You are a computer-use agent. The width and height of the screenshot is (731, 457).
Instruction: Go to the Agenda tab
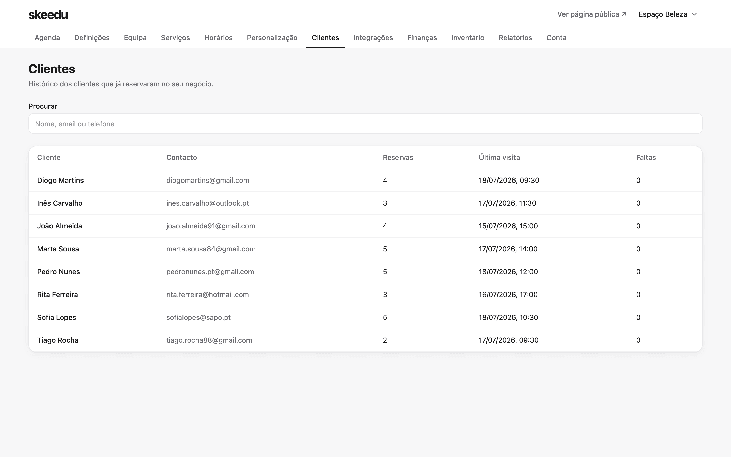pos(47,38)
